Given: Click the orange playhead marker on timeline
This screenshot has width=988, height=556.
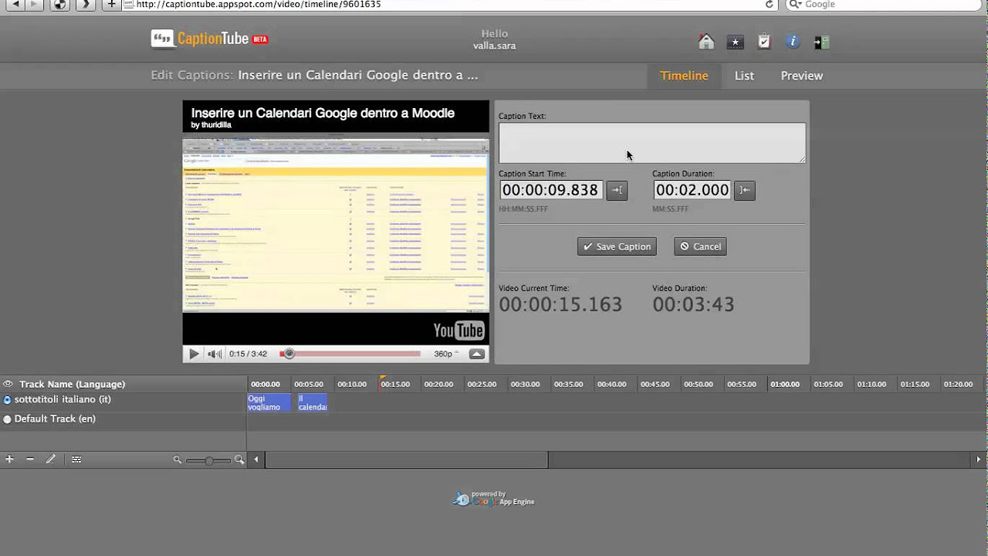Looking at the screenshot, I should (382, 379).
